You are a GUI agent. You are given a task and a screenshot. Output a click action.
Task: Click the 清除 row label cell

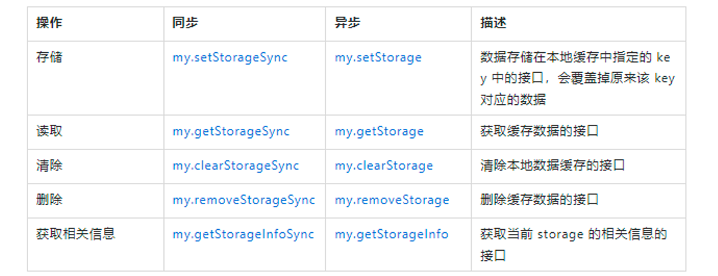(x=49, y=166)
